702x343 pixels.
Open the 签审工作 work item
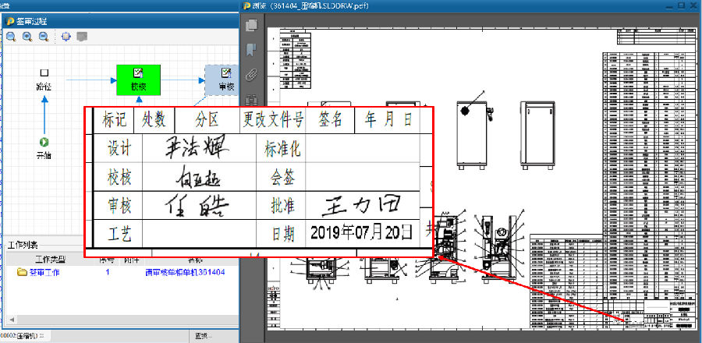click(44, 272)
